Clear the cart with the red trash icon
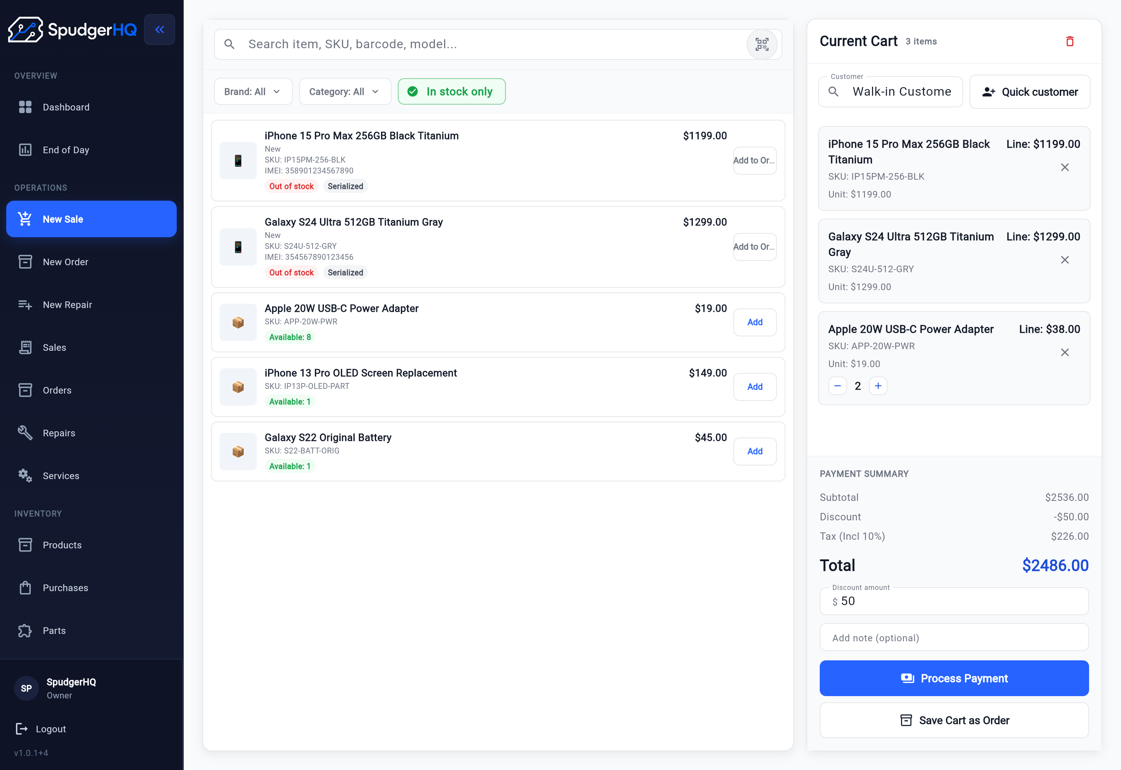The height and width of the screenshot is (770, 1121). (1069, 41)
